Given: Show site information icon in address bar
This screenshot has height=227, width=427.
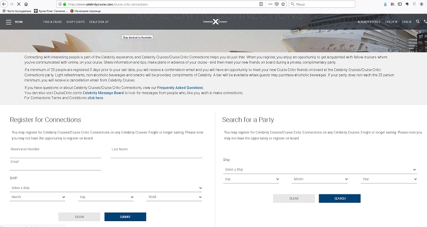Looking at the screenshot, I should point(60,5).
